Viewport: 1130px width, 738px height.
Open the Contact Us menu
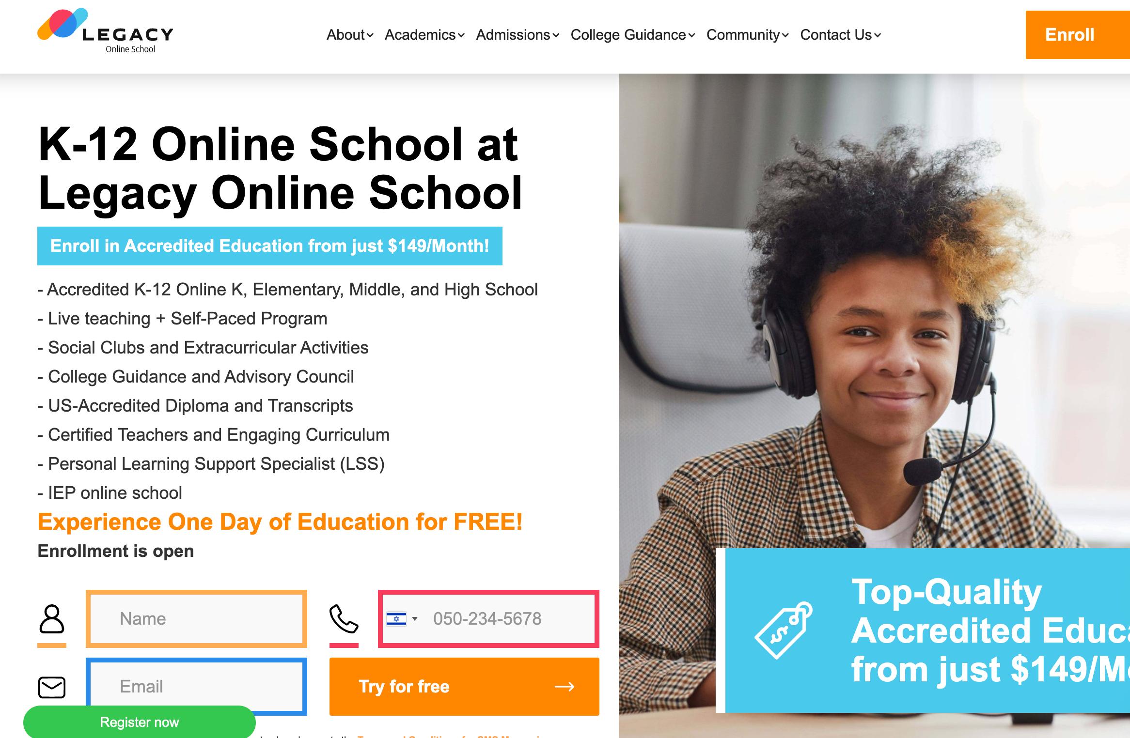click(x=841, y=35)
